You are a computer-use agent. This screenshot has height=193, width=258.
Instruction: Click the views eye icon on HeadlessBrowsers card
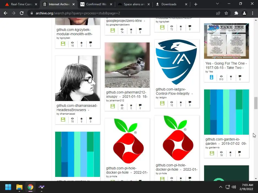tap(72, 119)
